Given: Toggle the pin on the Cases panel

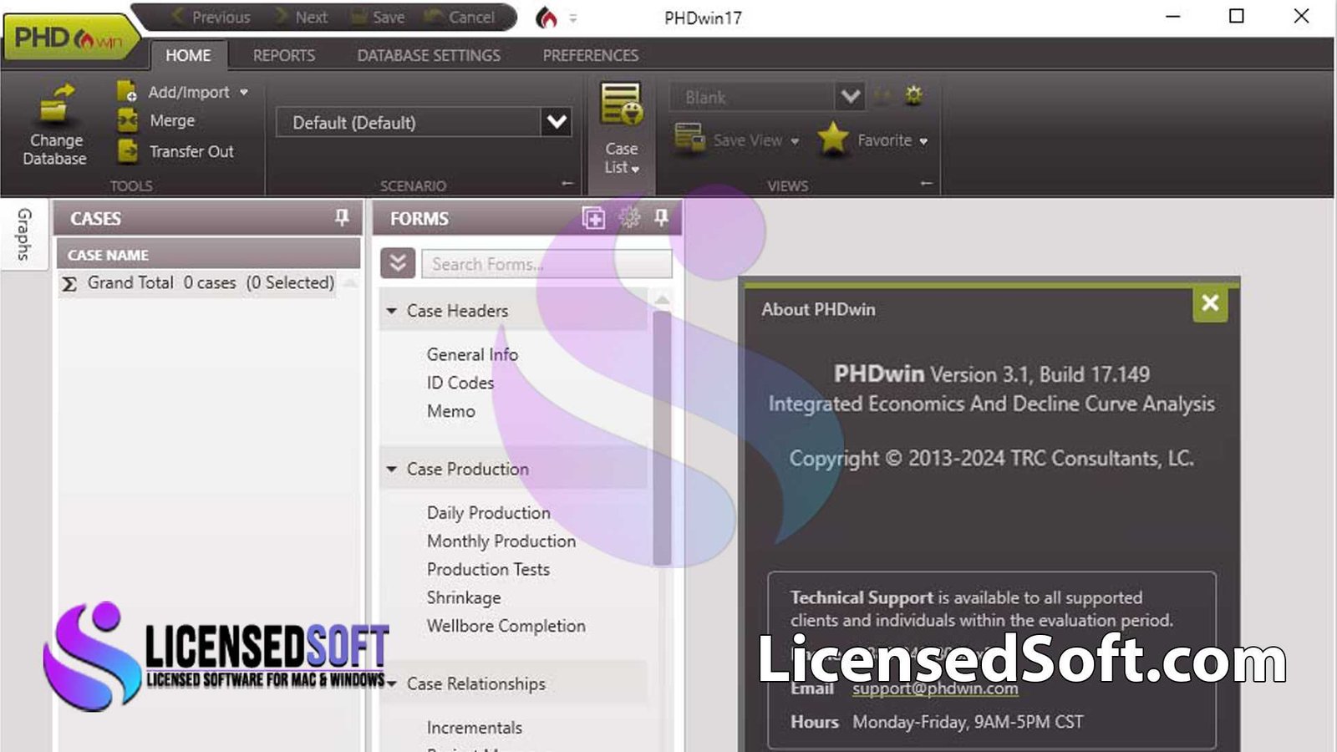Looking at the screenshot, I should click(342, 218).
